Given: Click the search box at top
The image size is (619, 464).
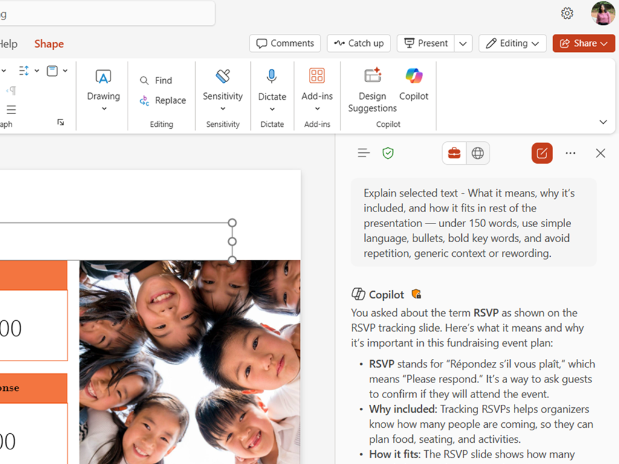Looking at the screenshot, I should [x=108, y=14].
